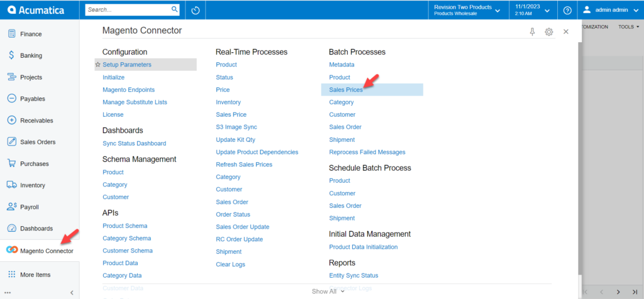Click the menu panel vertical scrollbar
The width and height of the screenshot is (644, 299).
click(579, 158)
